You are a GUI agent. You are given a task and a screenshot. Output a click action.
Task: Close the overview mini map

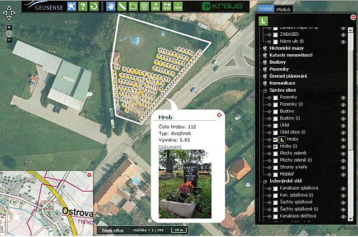(x=89, y=175)
